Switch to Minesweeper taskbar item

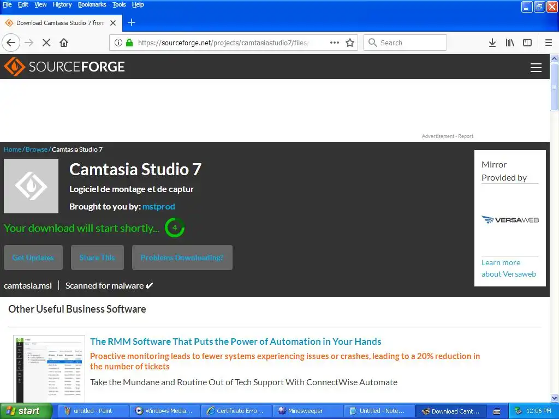tap(308, 411)
